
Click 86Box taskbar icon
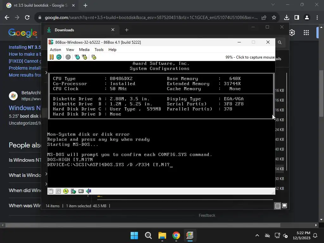(190, 235)
